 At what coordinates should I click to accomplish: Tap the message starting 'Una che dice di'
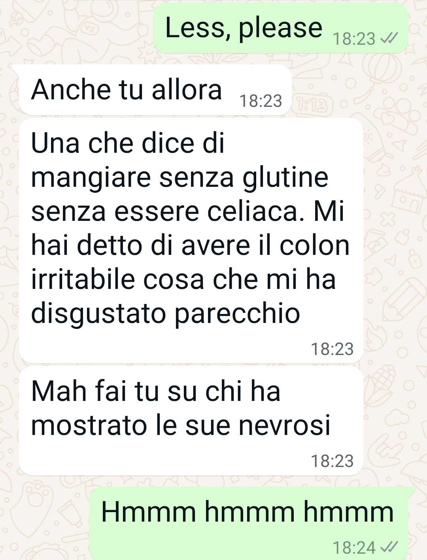[x=191, y=240]
